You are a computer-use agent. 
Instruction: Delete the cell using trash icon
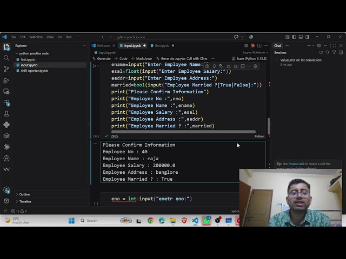coord(255,66)
